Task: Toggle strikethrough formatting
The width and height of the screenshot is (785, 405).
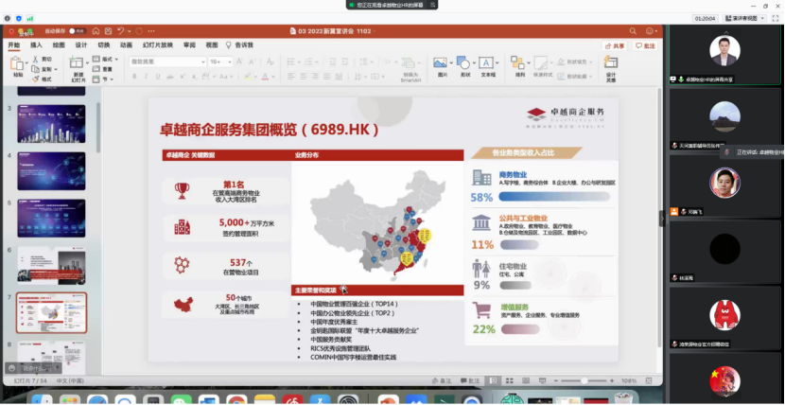Action: click(170, 77)
